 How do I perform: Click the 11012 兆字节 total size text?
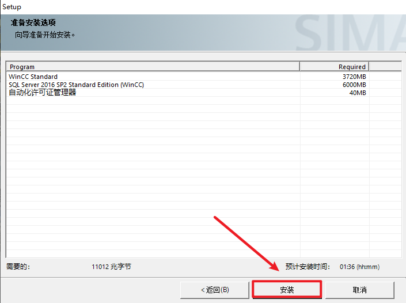click(111, 267)
